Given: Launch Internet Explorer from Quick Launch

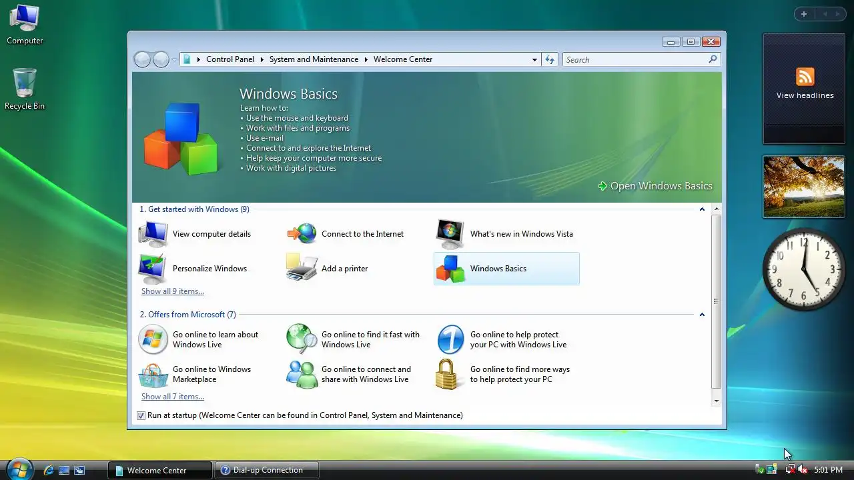Looking at the screenshot, I should point(49,470).
